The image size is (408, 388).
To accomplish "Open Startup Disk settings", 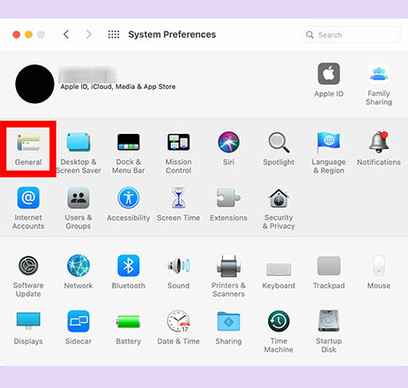I will click(329, 332).
